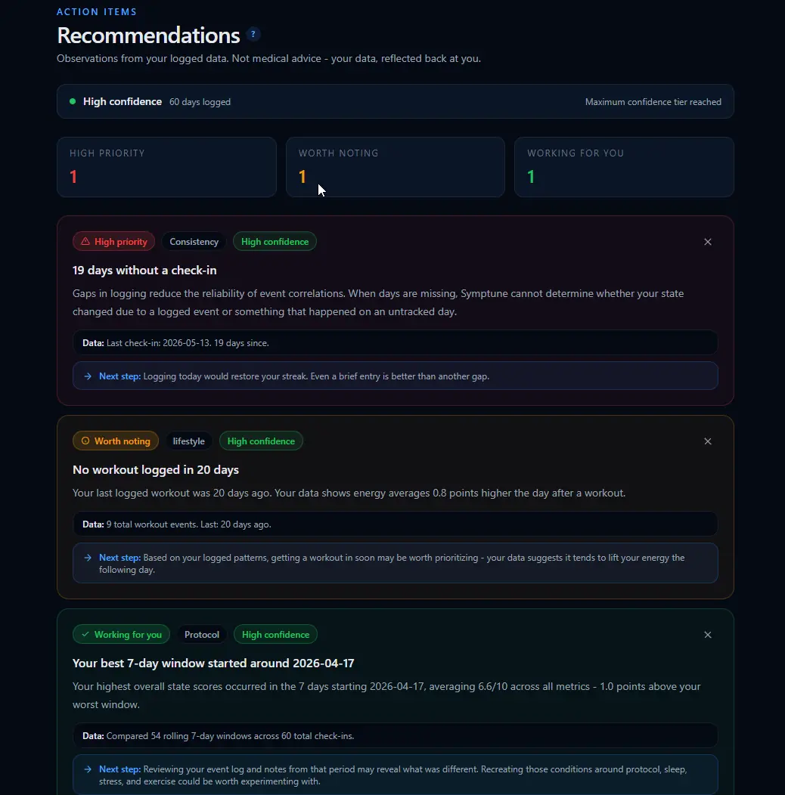Image resolution: width=785 pixels, height=795 pixels.
Task: Click the Protocol category tag
Action: (201, 634)
